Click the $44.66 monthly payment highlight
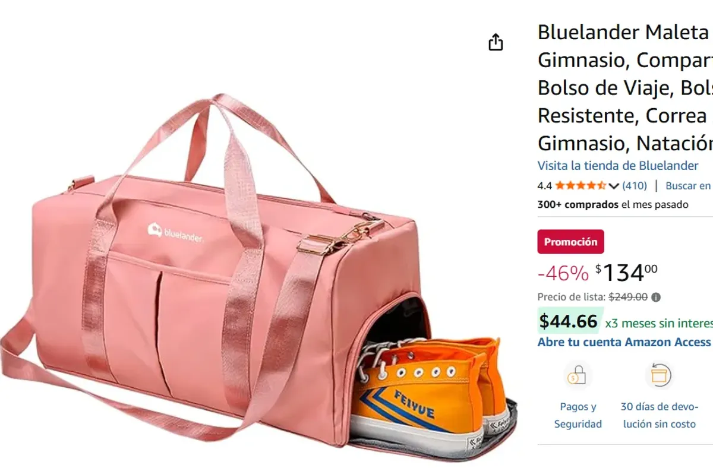The width and height of the screenshot is (713, 468). tap(570, 321)
